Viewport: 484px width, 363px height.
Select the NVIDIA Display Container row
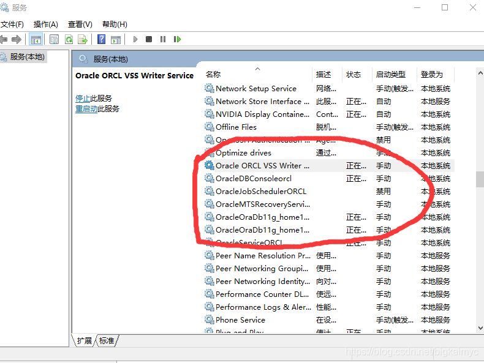(x=329, y=114)
